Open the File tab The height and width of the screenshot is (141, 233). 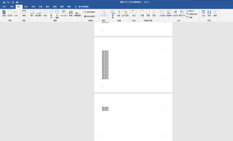pos(4,7)
